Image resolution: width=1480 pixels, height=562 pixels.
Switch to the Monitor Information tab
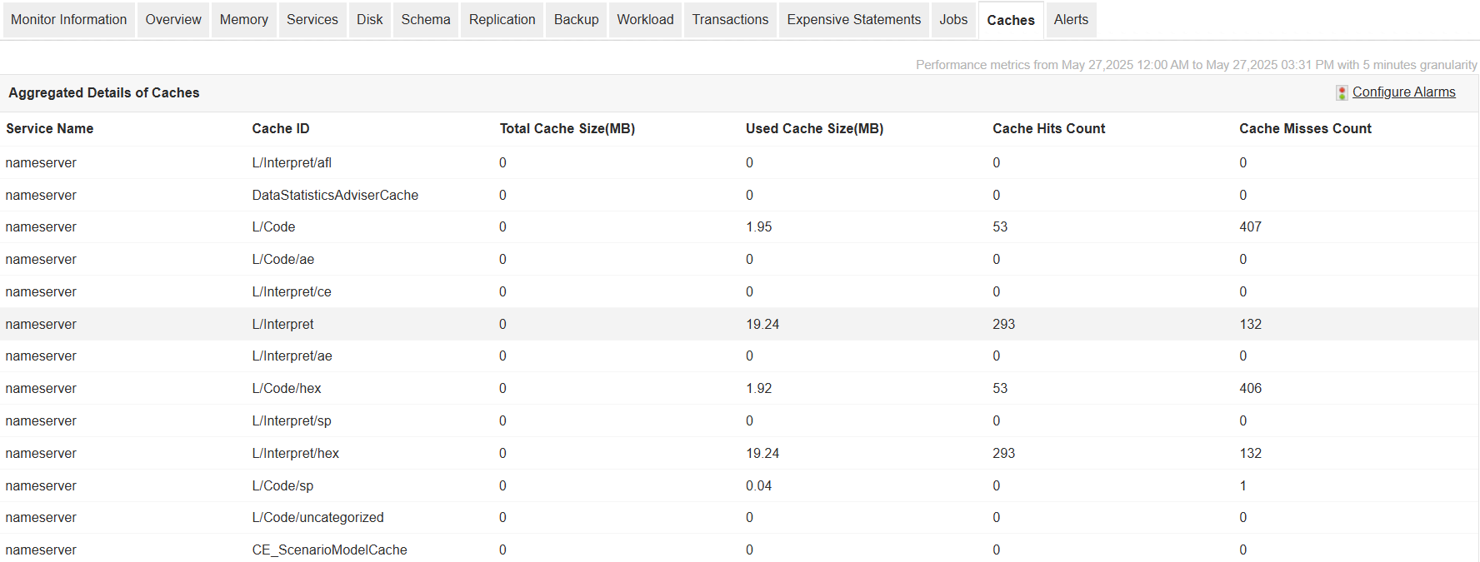[x=68, y=19]
